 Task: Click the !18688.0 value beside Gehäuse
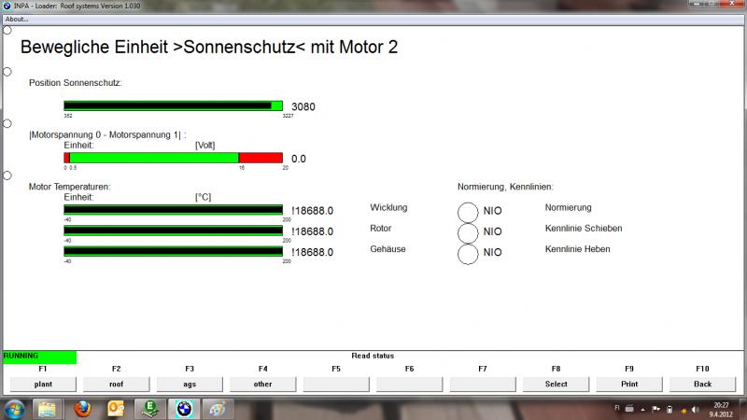point(313,252)
